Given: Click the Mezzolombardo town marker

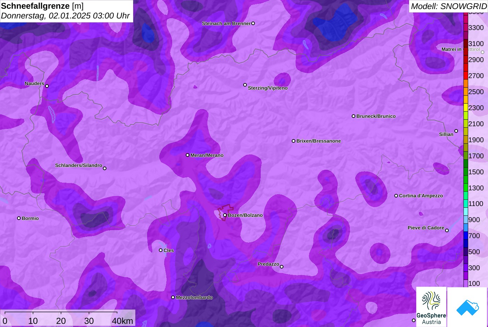Looking at the screenshot, I should pos(173,297).
